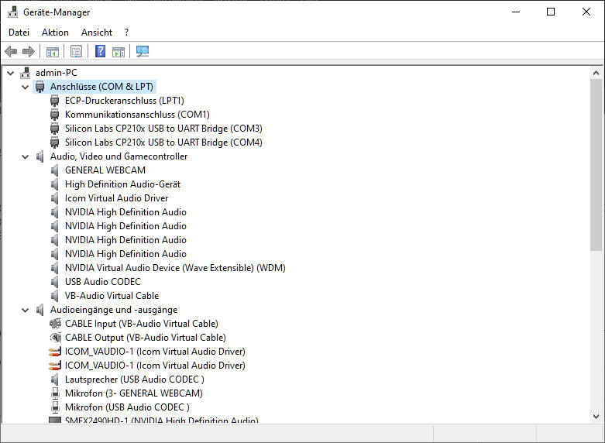Maximize the Geräte-Manager window

551,12
